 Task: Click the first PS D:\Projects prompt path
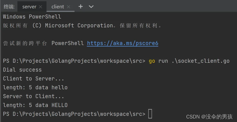tap(74, 61)
